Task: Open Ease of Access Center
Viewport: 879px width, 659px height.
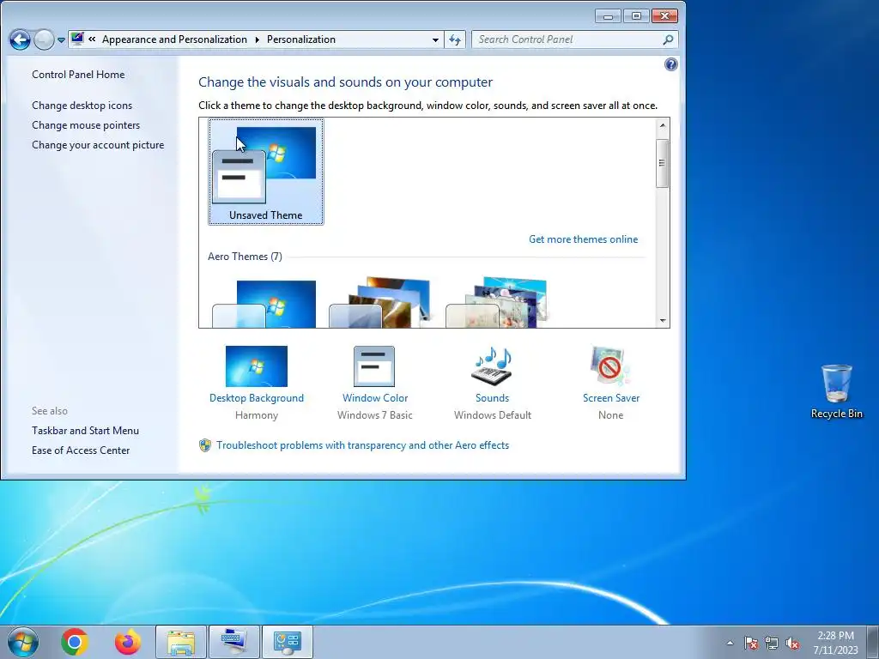Action: [81, 450]
